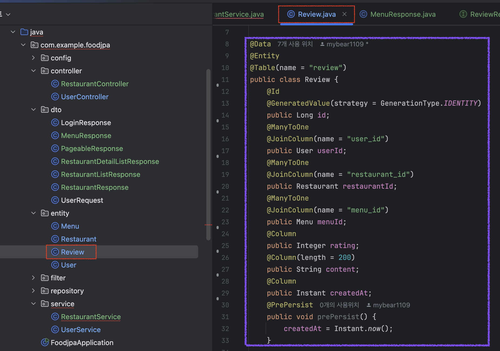Viewport: 500px width, 351px height.
Task: Open UserRequest class
Action: click(x=82, y=200)
